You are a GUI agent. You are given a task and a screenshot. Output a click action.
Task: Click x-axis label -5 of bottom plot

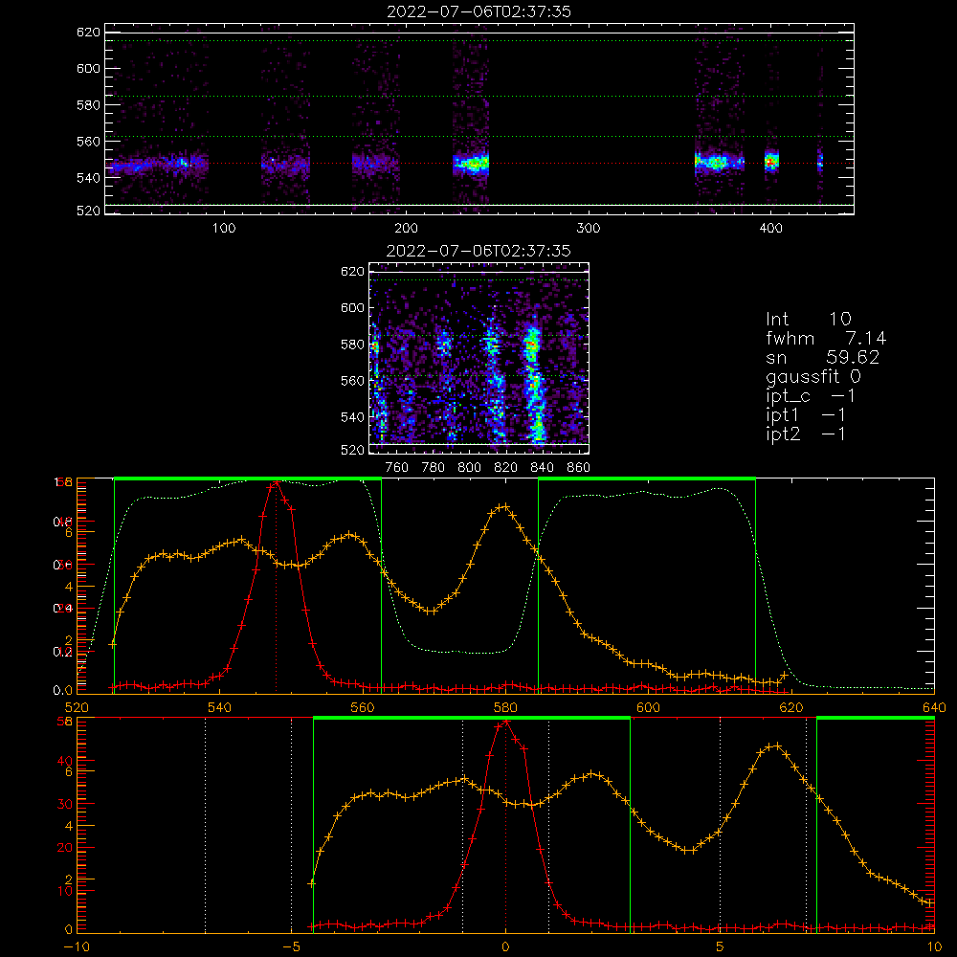click(x=291, y=946)
